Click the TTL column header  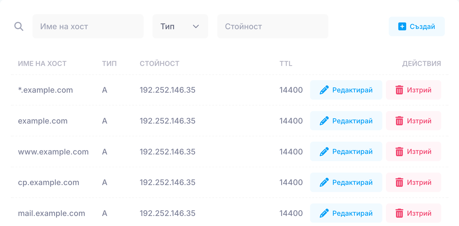click(286, 64)
